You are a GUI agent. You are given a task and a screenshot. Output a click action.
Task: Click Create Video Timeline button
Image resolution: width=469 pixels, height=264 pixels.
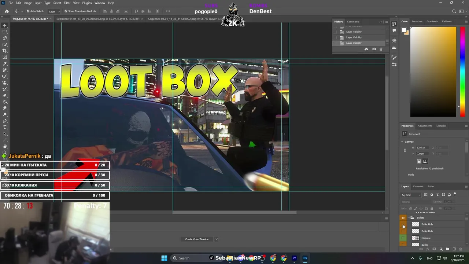tap(197, 239)
